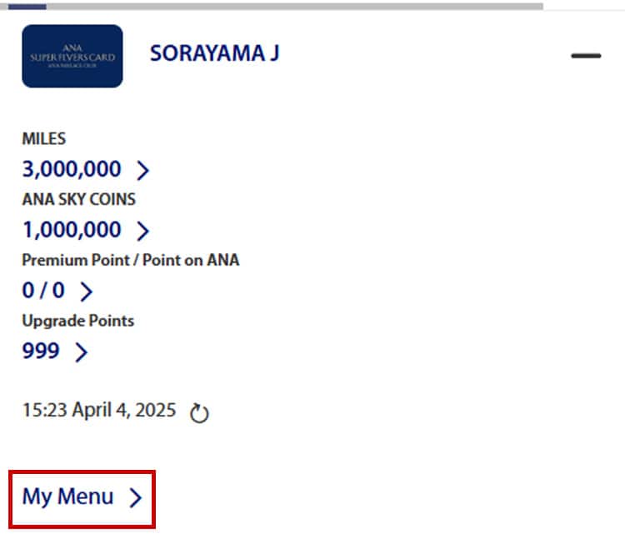Click the refresh icon beside the timestamp
625x539 pixels.
(x=199, y=412)
